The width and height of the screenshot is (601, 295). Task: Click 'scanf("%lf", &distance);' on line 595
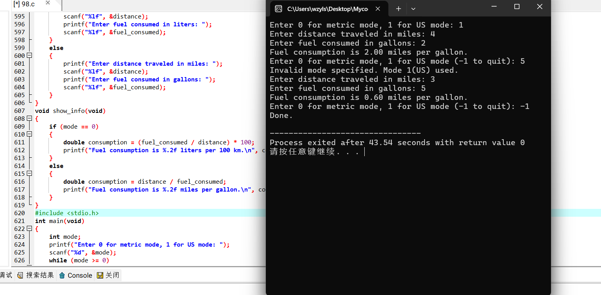pos(106,17)
